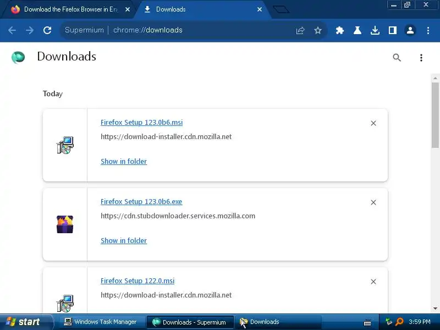Toggle the side panel icon

[393, 30]
